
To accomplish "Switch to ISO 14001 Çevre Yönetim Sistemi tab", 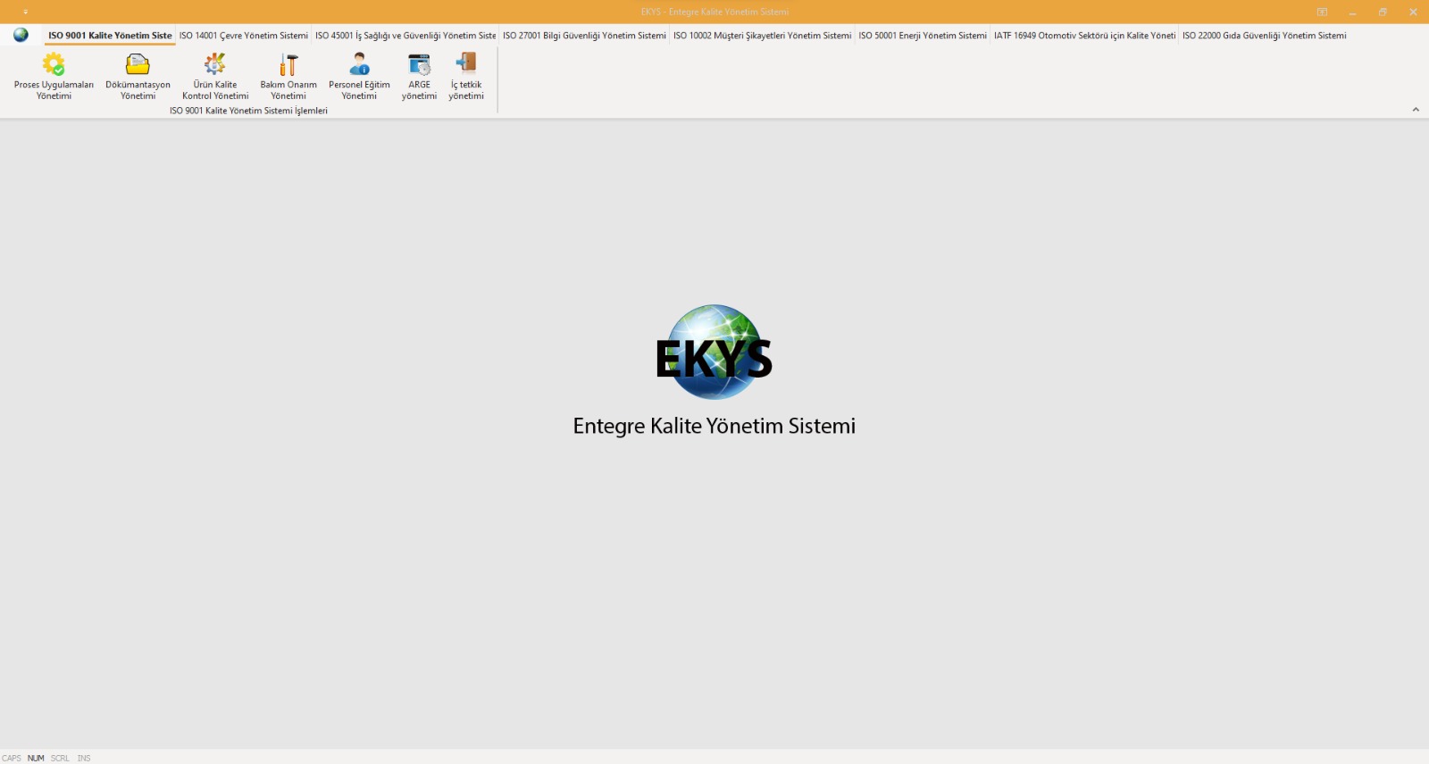I will coord(243,36).
